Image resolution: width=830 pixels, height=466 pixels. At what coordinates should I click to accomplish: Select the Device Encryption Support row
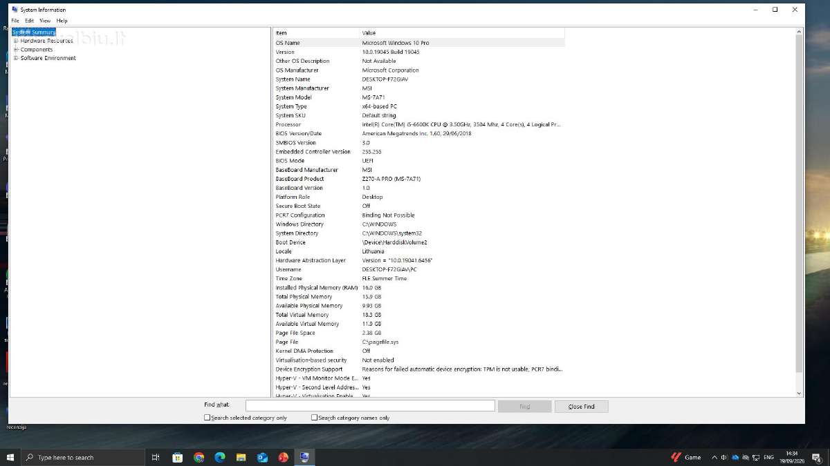[x=419, y=369]
